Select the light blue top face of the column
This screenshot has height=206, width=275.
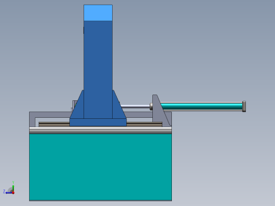(98, 13)
